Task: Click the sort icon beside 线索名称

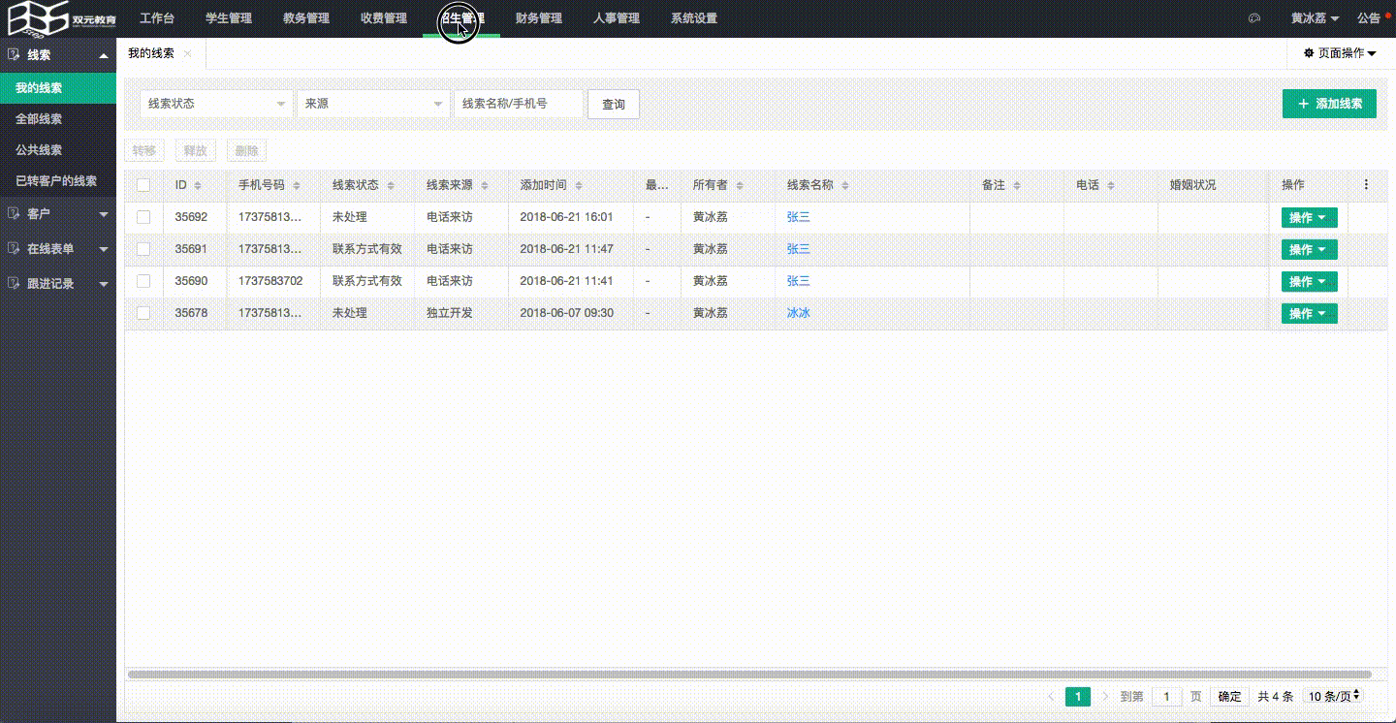Action: pyautogui.click(x=844, y=185)
